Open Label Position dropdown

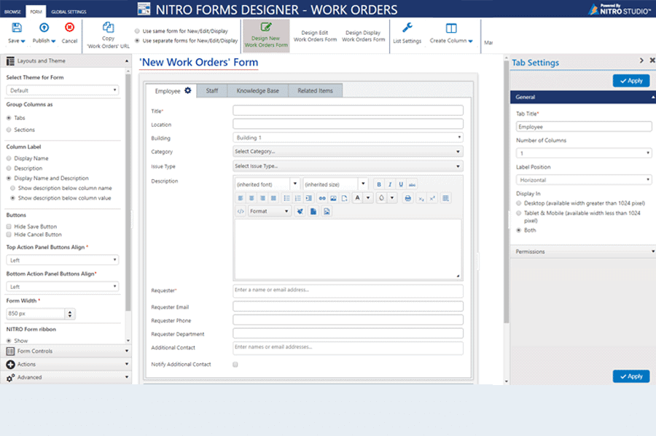click(x=584, y=180)
